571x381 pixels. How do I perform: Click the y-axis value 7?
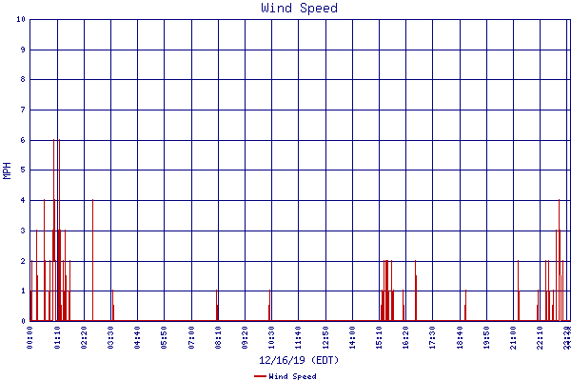tap(23, 110)
